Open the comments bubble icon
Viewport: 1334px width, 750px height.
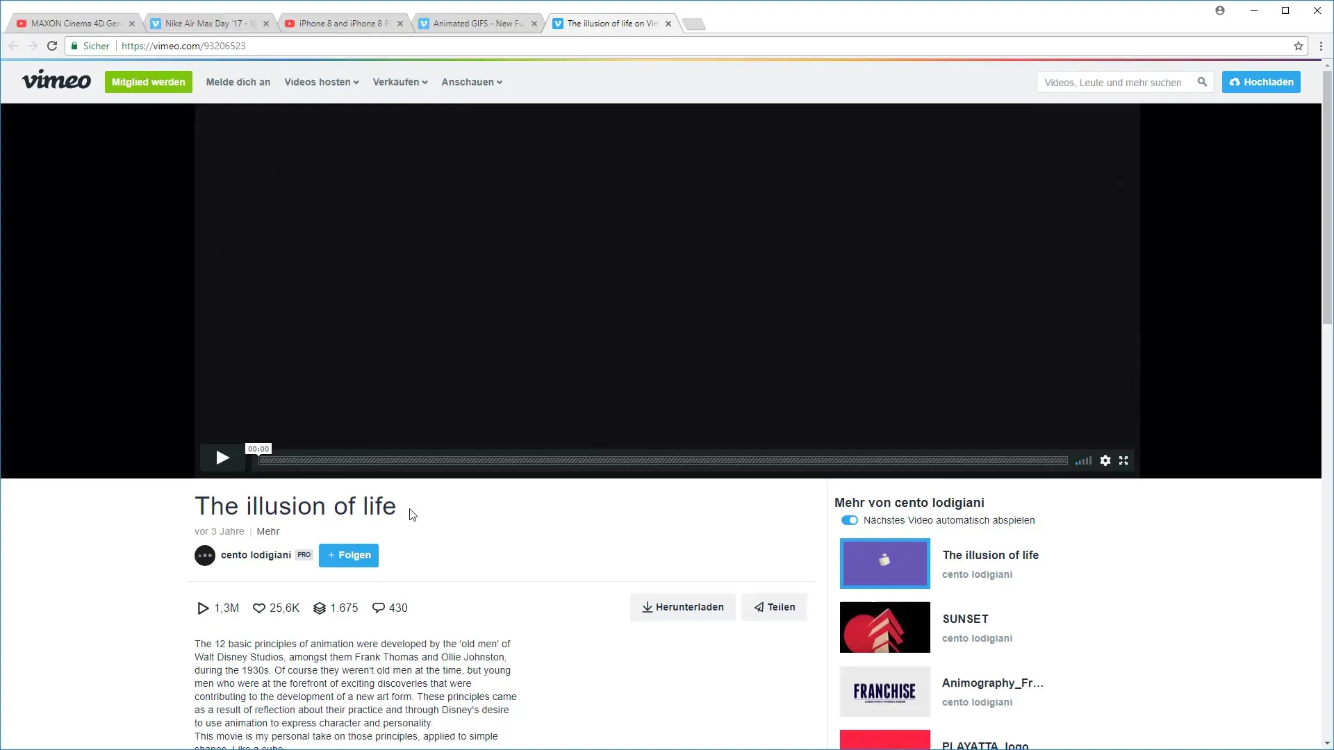coord(379,608)
